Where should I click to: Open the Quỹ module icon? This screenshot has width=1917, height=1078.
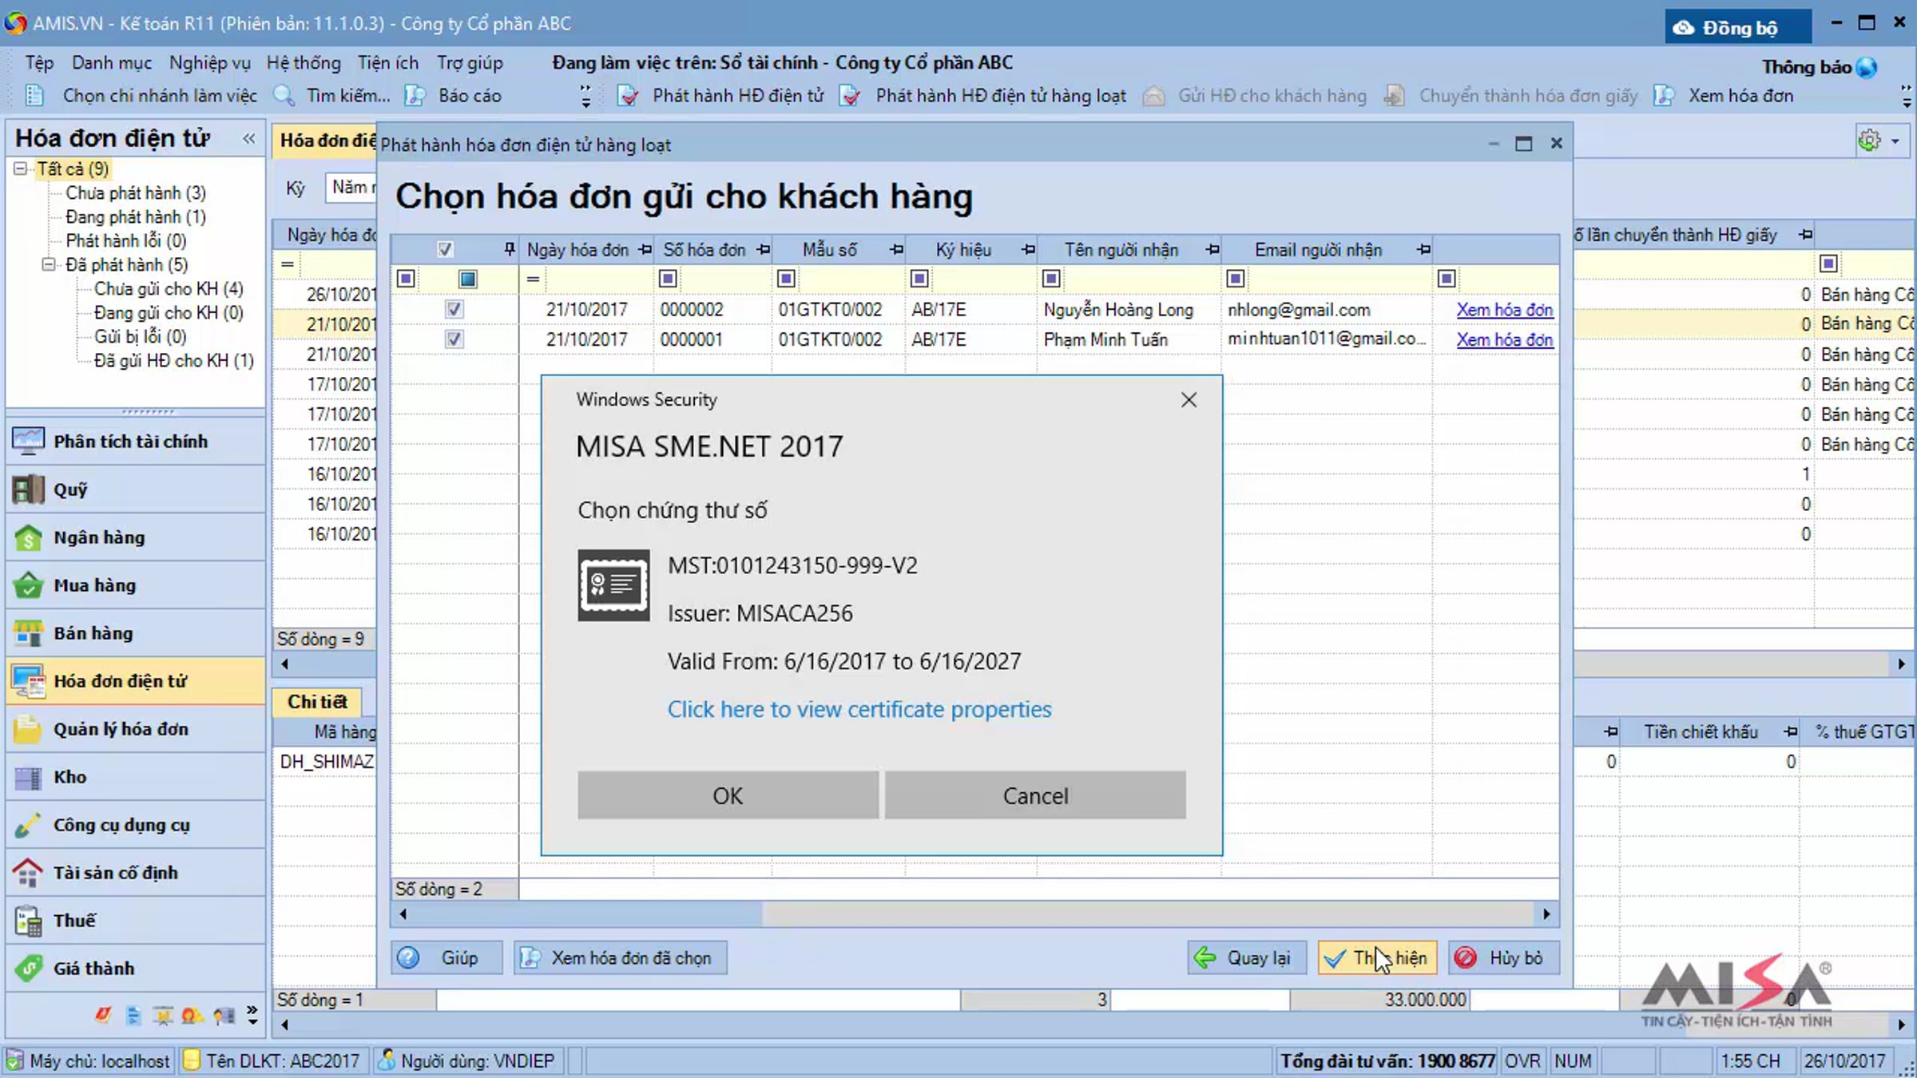(28, 489)
